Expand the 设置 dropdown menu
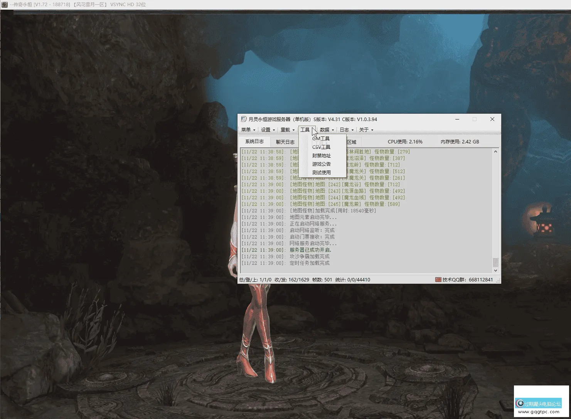 tap(268, 130)
